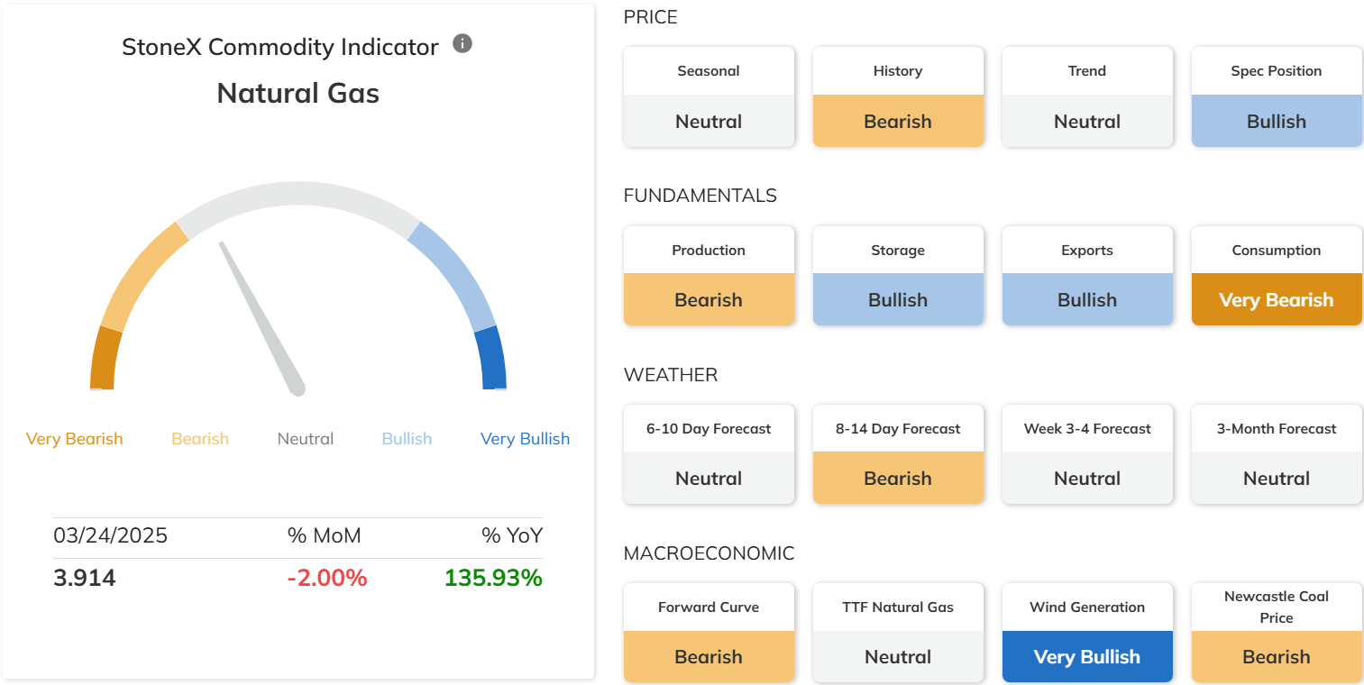Open the Newcastle Coal Price card
The height and width of the screenshot is (685, 1364).
click(x=1277, y=633)
